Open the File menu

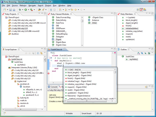click(3, 5)
